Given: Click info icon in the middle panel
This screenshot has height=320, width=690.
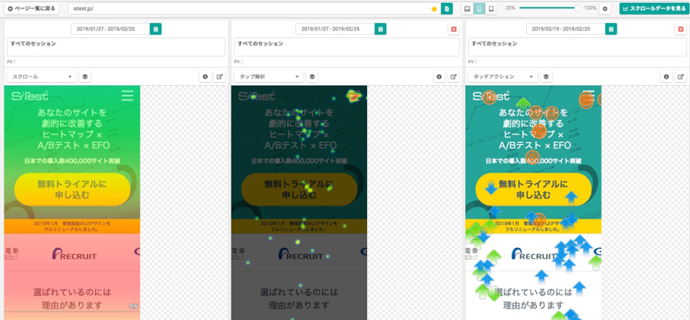Looking at the screenshot, I should point(439,77).
